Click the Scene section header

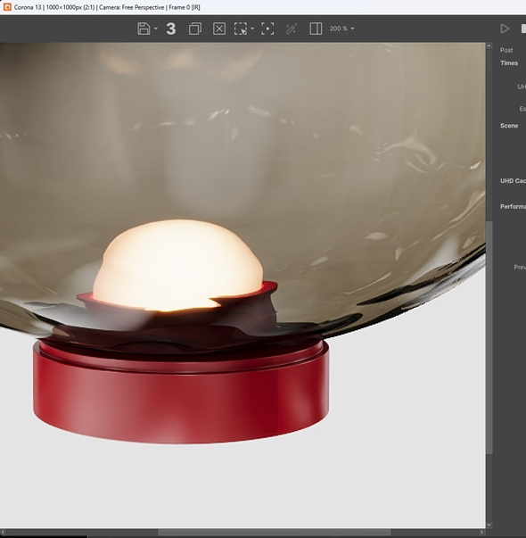[x=509, y=126]
